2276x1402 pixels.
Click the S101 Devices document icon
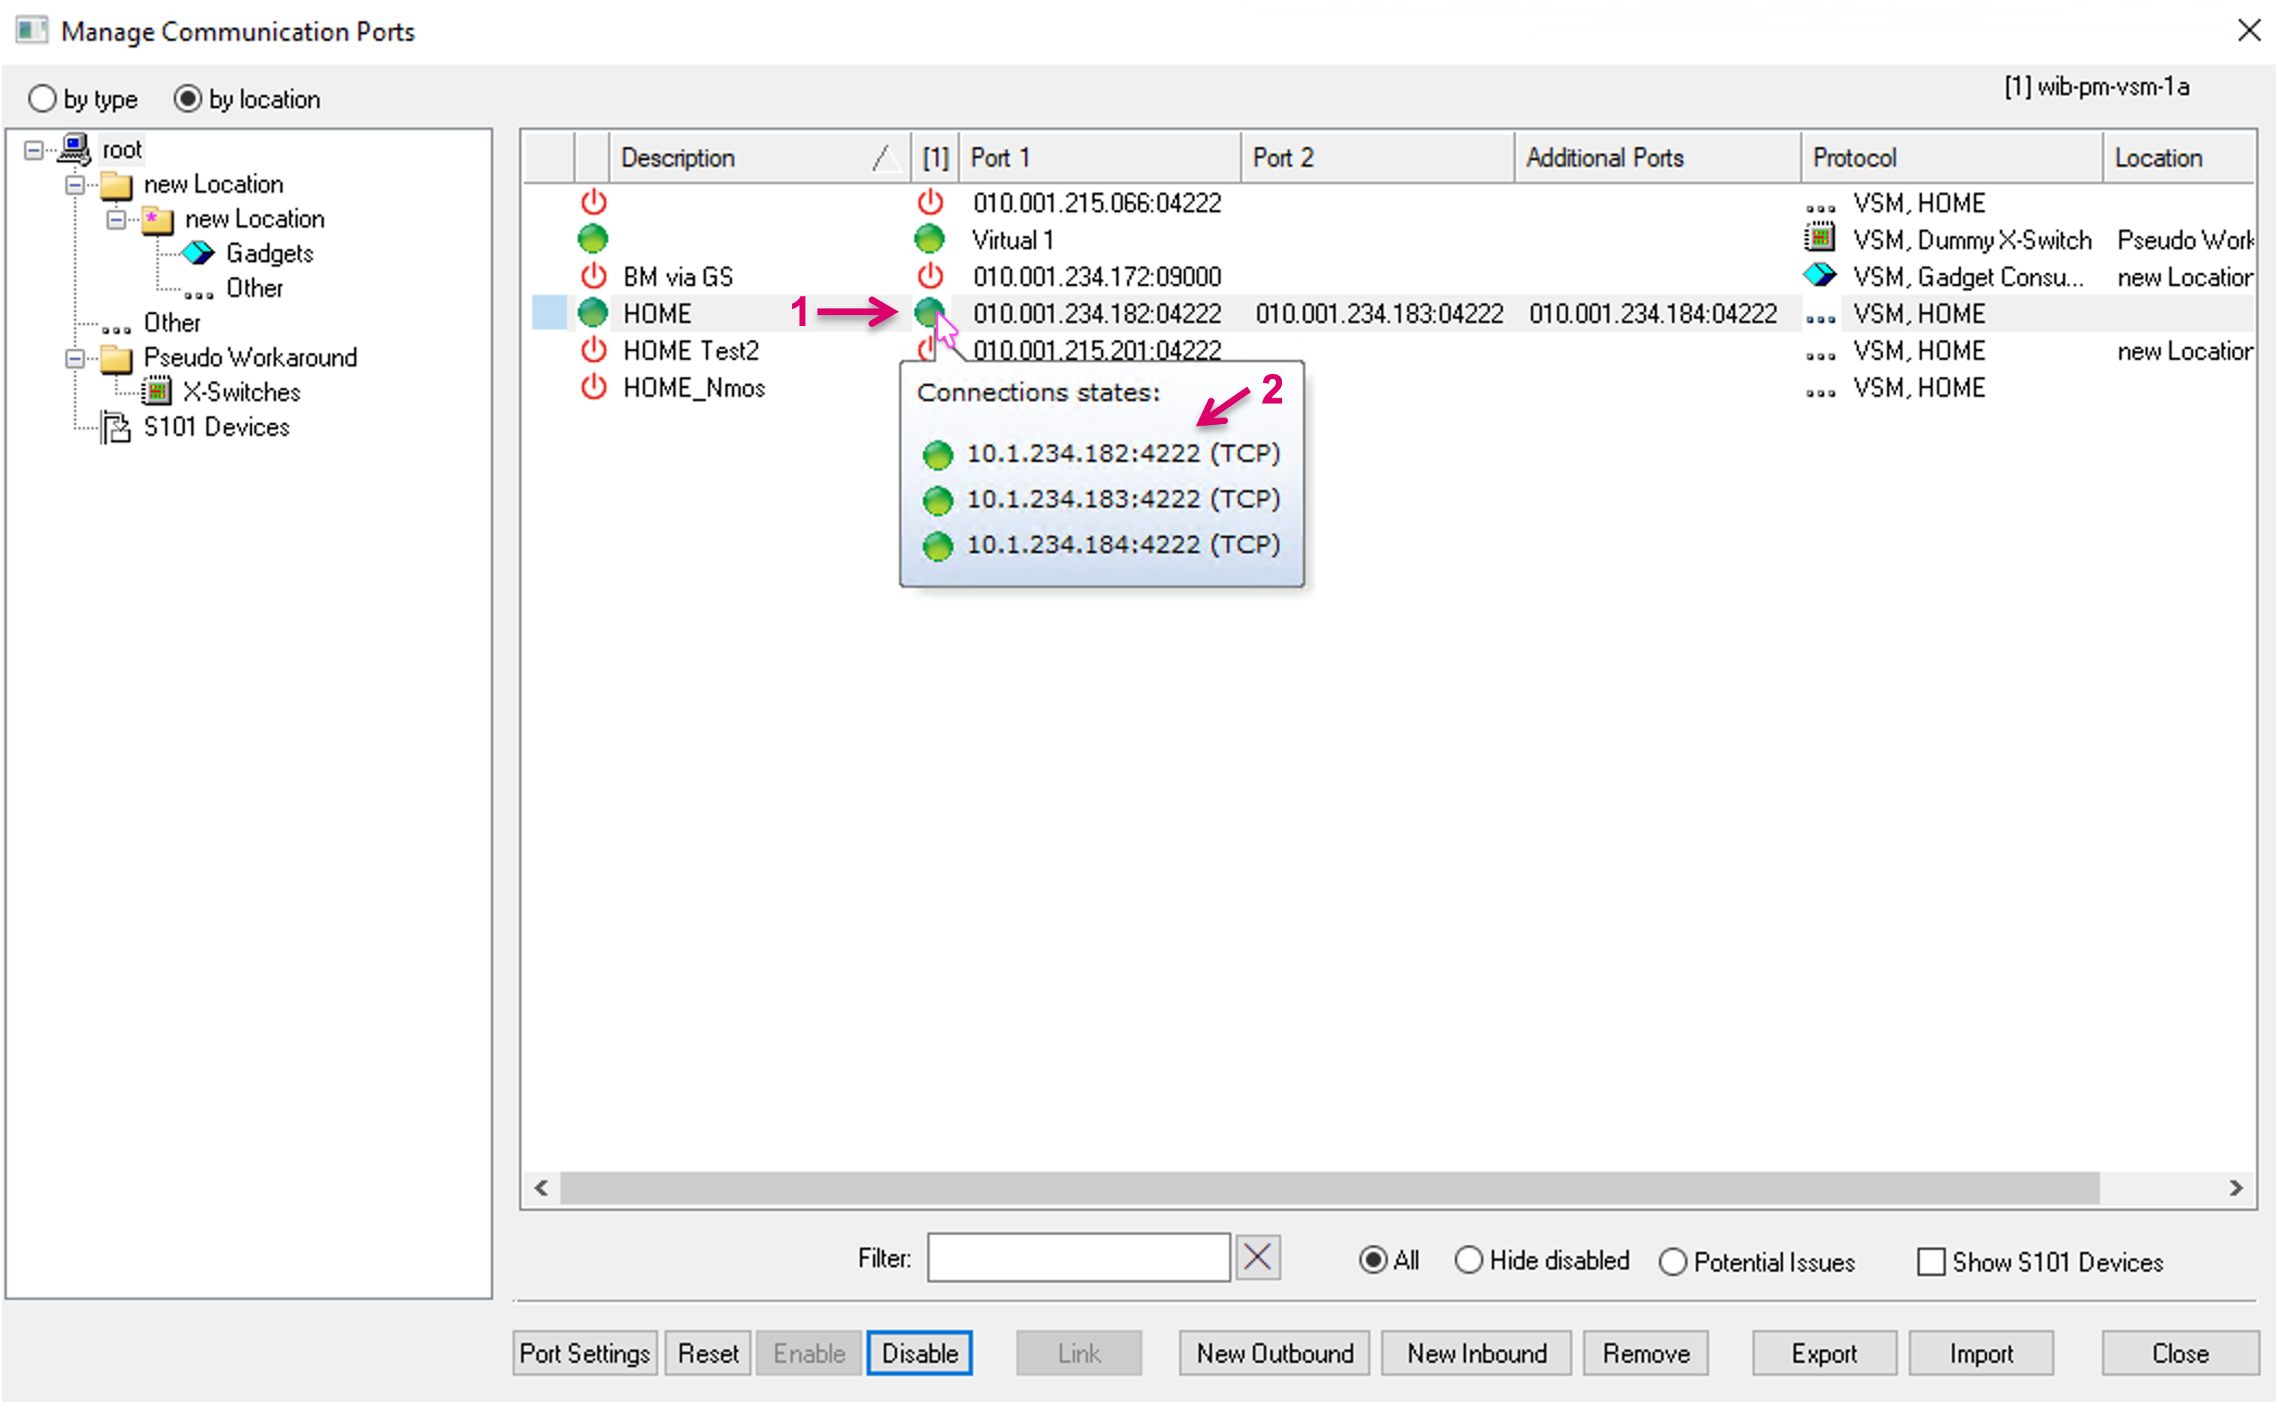(116, 427)
